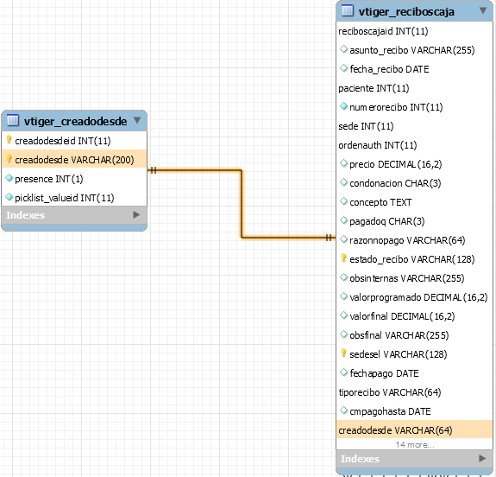Screen dimensions: 496x477
Task: Click the key icon next to sedesel
Action: [343, 353]
